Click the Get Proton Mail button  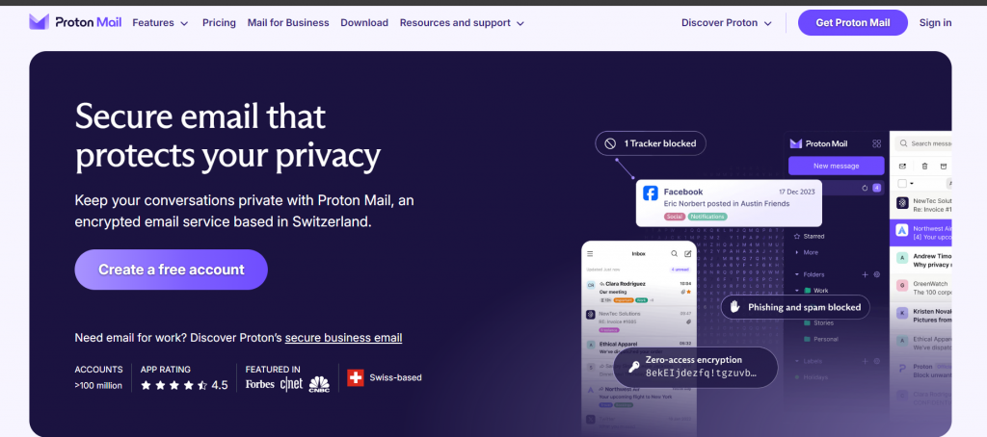(852, 22)
